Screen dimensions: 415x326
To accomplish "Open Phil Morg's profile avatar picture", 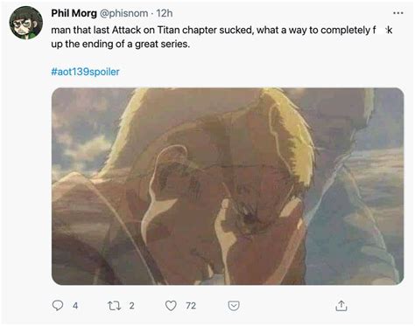I will pyautogui.click(x=26, y=23).
